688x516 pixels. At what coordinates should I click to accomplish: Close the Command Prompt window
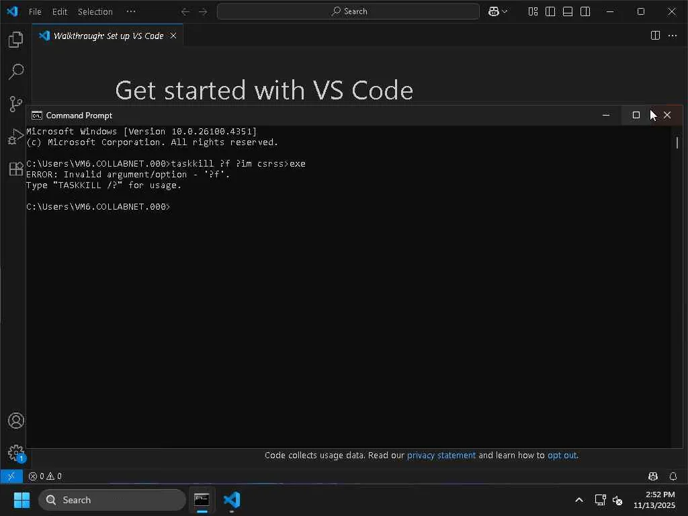click(x=667, y=115)
